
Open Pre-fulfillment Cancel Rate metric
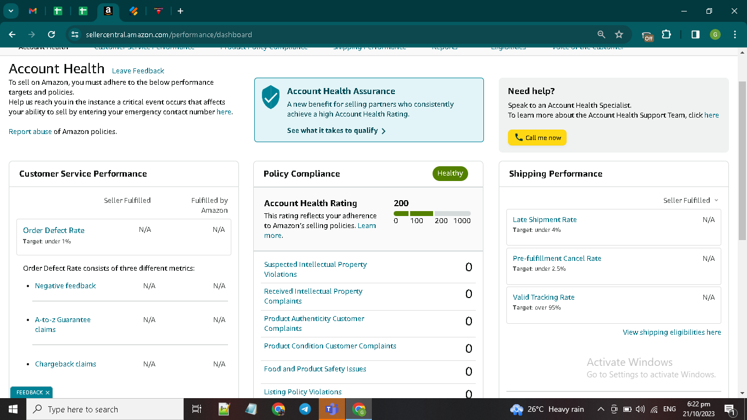[557, 258]
